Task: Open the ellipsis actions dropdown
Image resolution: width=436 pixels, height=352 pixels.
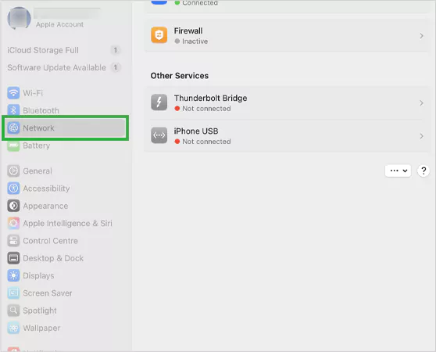Action: coord(398,171)
